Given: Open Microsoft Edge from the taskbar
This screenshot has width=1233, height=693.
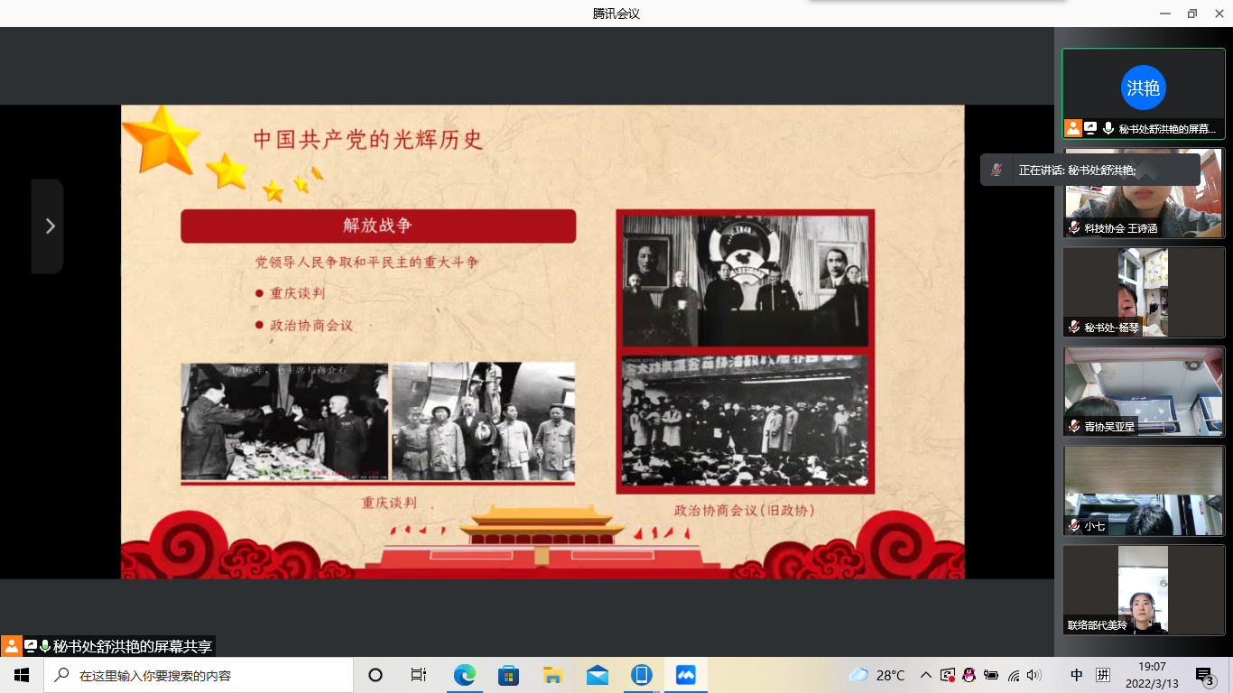Looking at the screenshot, I should (464, 675).
